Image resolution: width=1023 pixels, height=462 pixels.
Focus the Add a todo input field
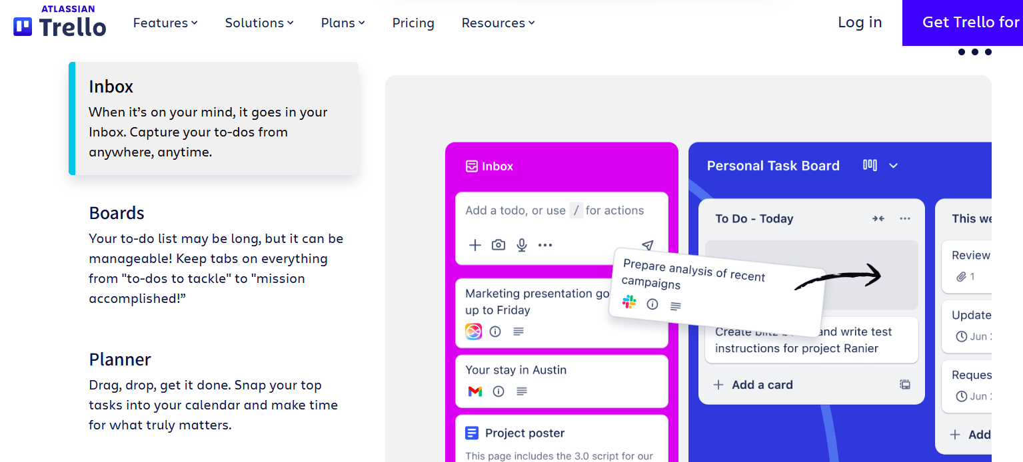tap(561, 211)
